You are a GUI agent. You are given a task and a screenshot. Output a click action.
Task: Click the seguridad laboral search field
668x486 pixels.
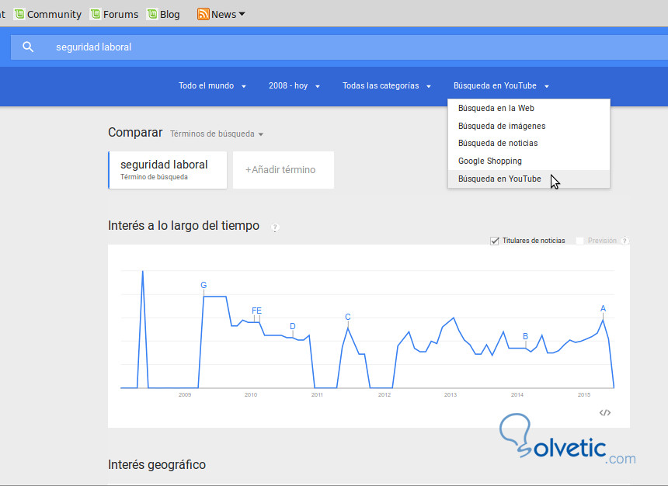click(x=339, y=47)
